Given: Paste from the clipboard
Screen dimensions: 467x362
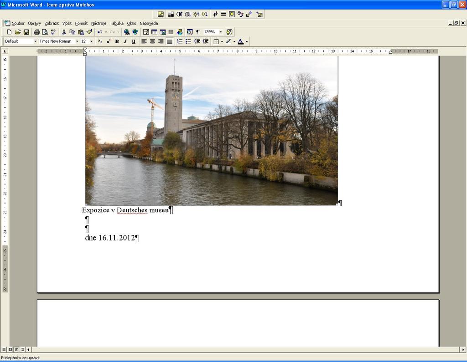Looking at the screenshot, I should coord(81,32).
